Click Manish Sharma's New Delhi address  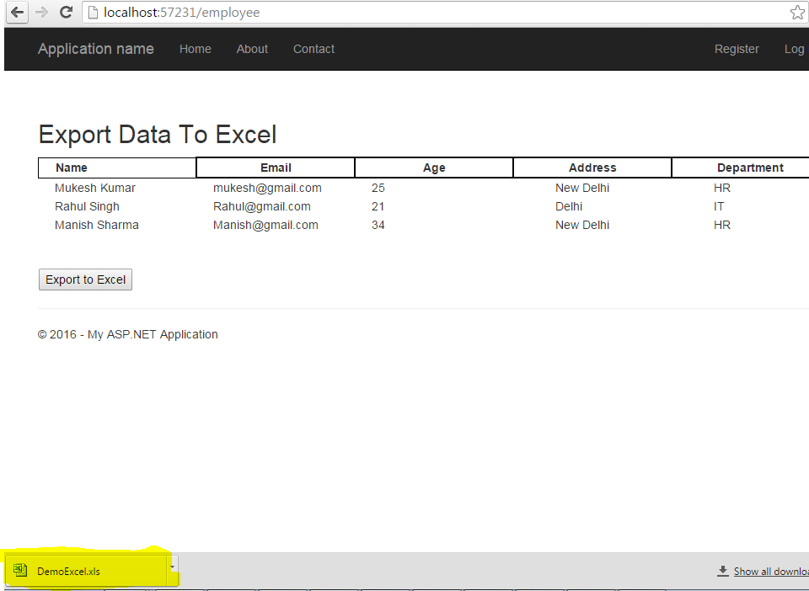click(x=582, y=225)
